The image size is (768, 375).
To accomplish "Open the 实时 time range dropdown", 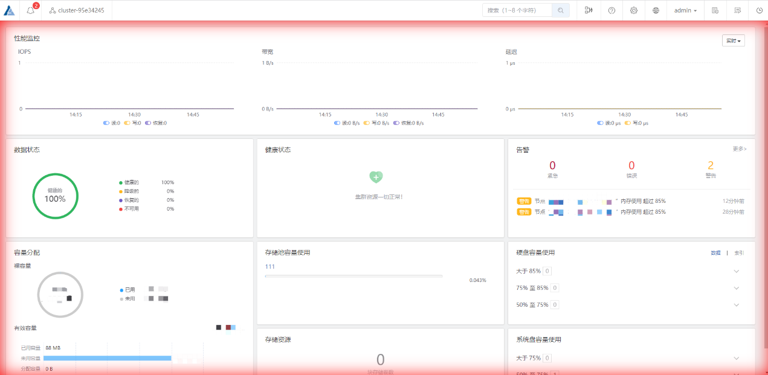I will pyautogui.click(x=733, y=40).
